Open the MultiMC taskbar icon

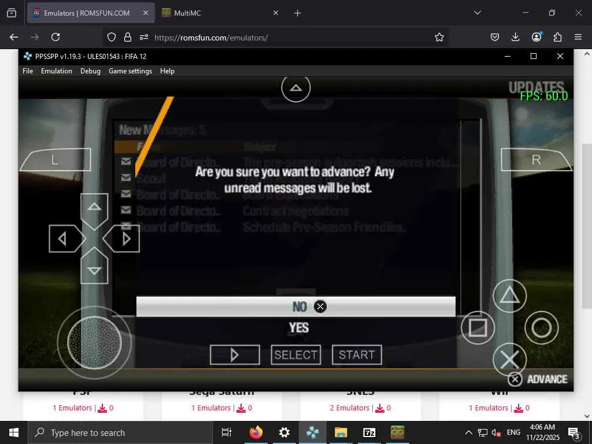tap(398, 432)
